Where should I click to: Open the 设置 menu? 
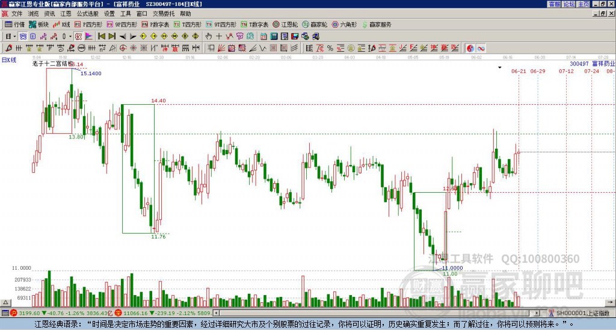coord(109,14)
